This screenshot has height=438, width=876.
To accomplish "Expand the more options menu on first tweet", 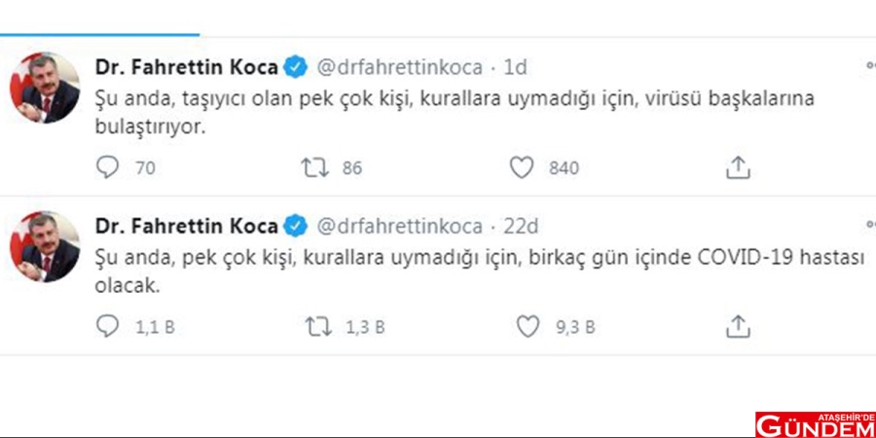I will point(870,66).
